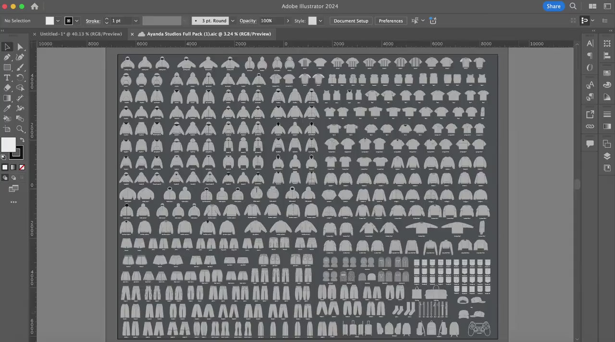Viewport: 615px width, 342px height.
Task: Open the Character panel from the right sidebar
Action: coord(590,43)
